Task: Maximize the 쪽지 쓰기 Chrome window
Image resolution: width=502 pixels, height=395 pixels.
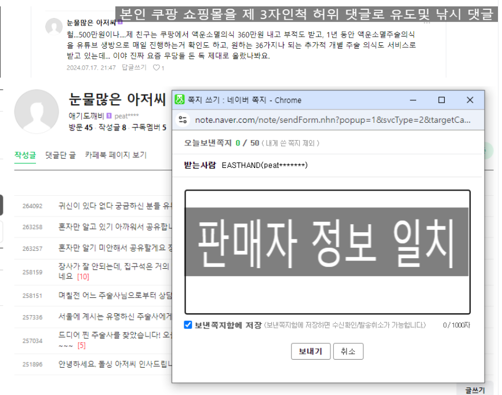Action: tap(442, 100)
